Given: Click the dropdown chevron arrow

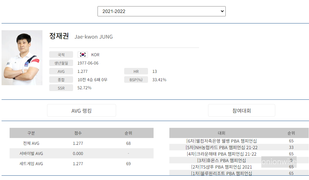Looking at the screenshot, I should [x=221, y=11].
